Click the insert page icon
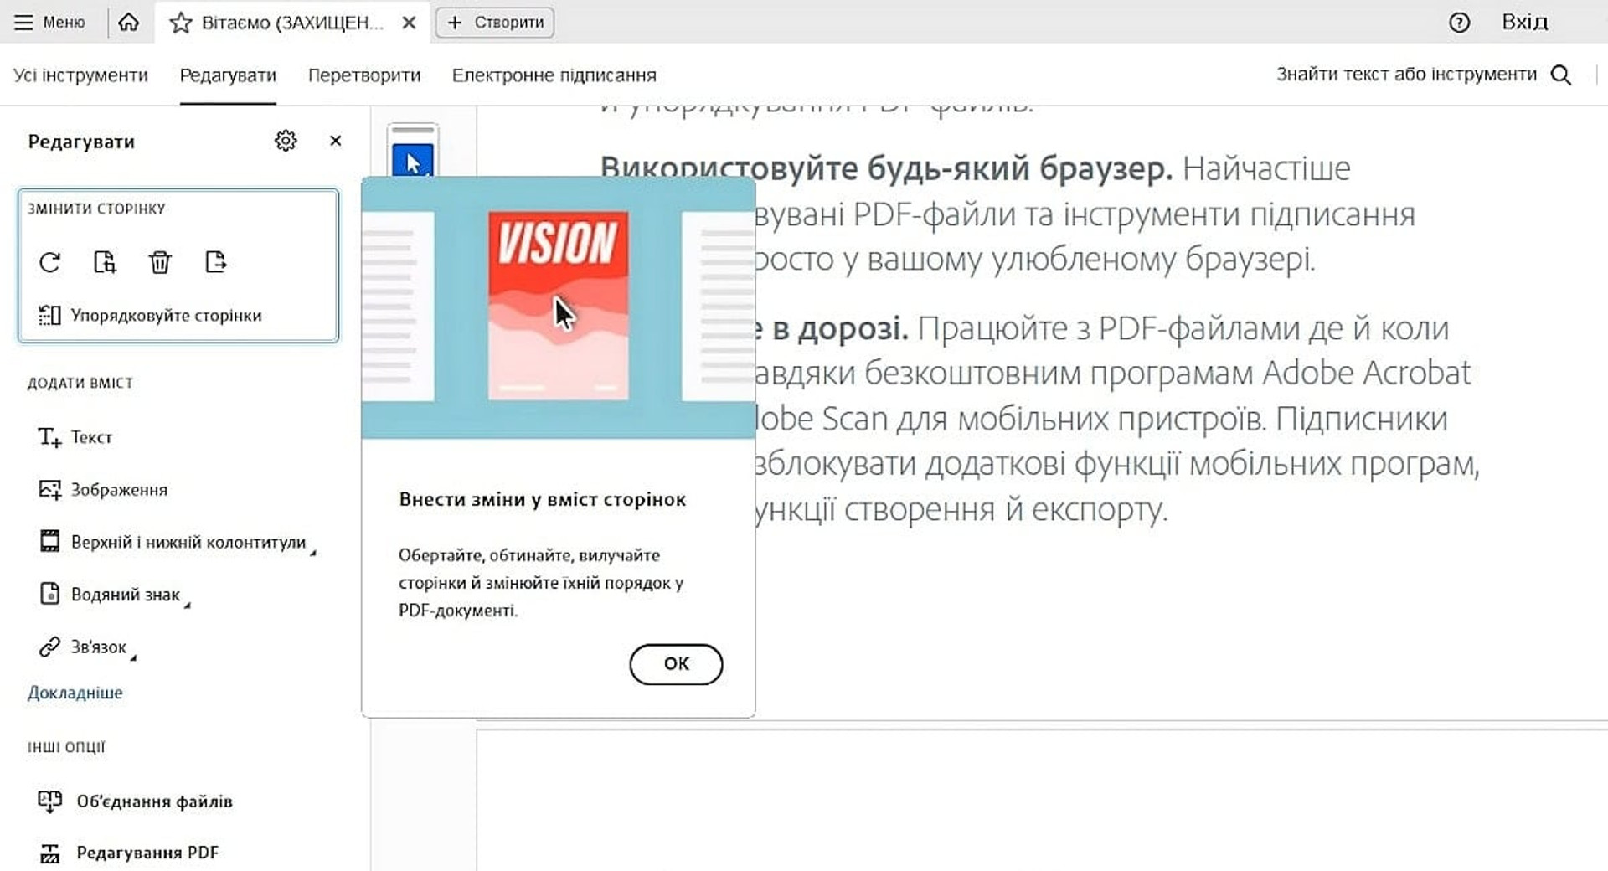The image size is (1608, 871). [216, 262]
